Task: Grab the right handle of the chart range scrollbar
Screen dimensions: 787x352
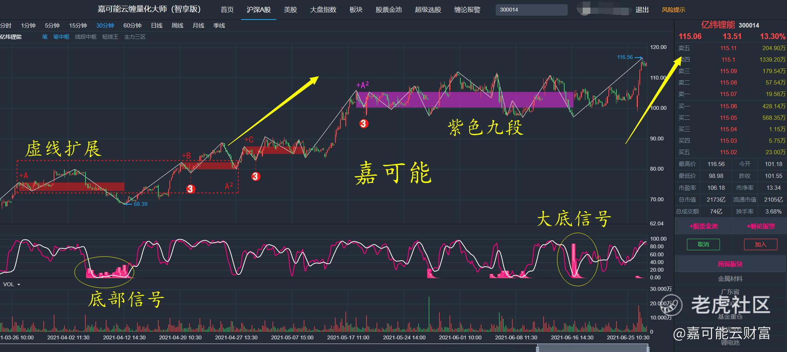Action: 648,349
